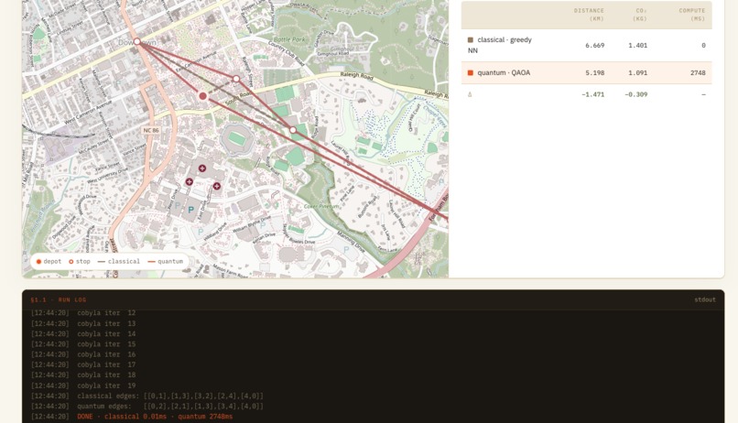Click the cobyla iter 19 log line

pyautogui.click(x=83, y=385)
